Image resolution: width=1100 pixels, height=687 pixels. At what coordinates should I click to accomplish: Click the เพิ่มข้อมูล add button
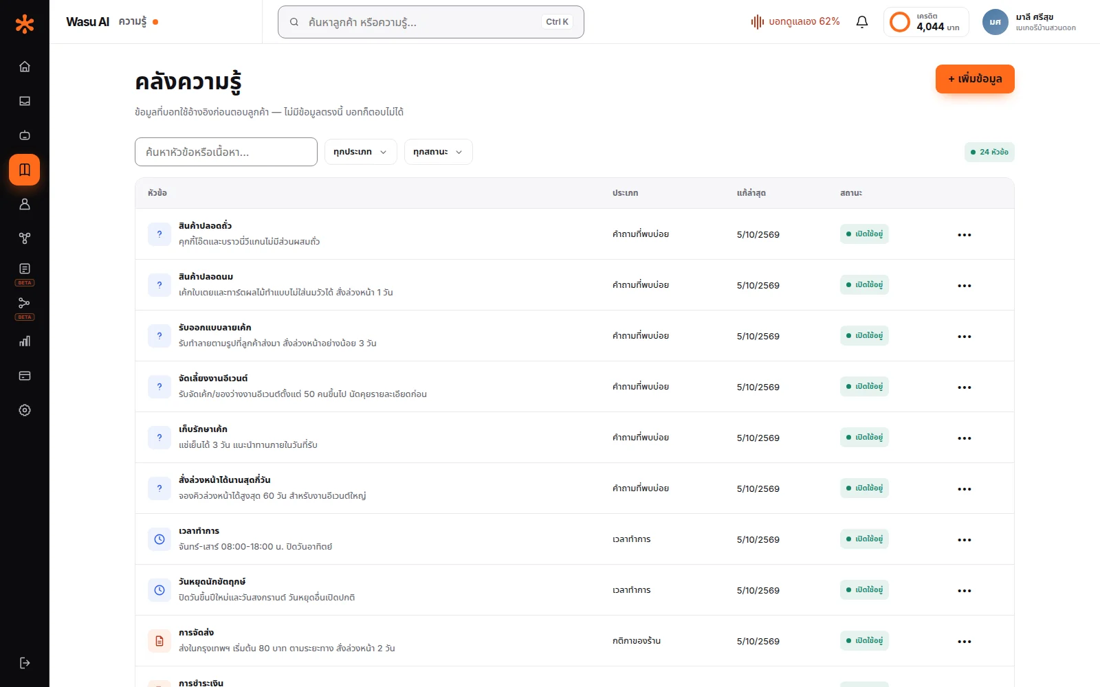click(x=975, y=79)
